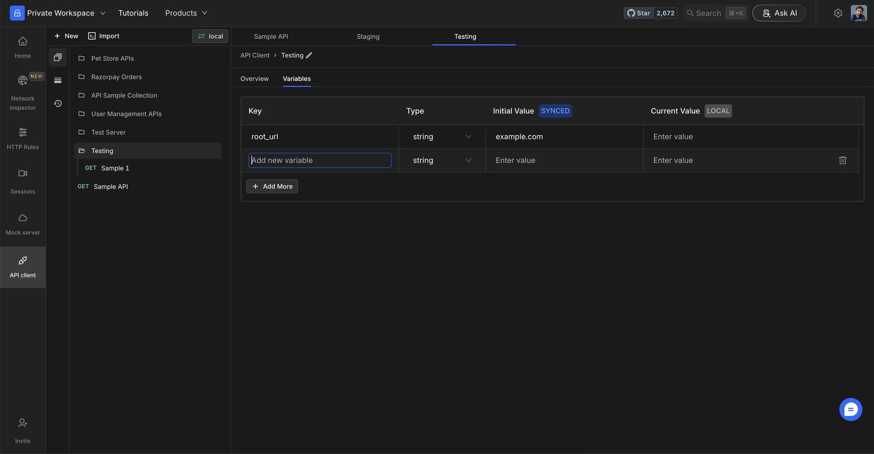Image resolution: width=874 pixels, height=454 pixels.
Task: Go to Sessions in the sidebar
Action: point(23,181)
